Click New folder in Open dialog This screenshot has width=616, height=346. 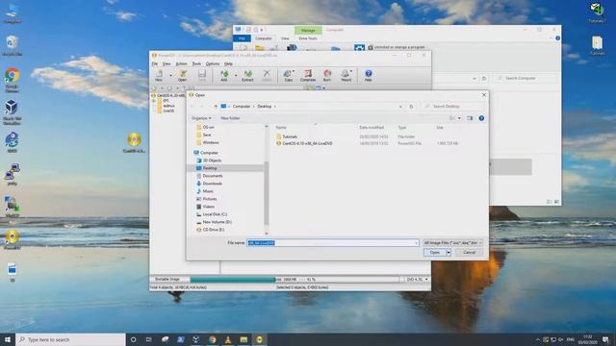230,118
